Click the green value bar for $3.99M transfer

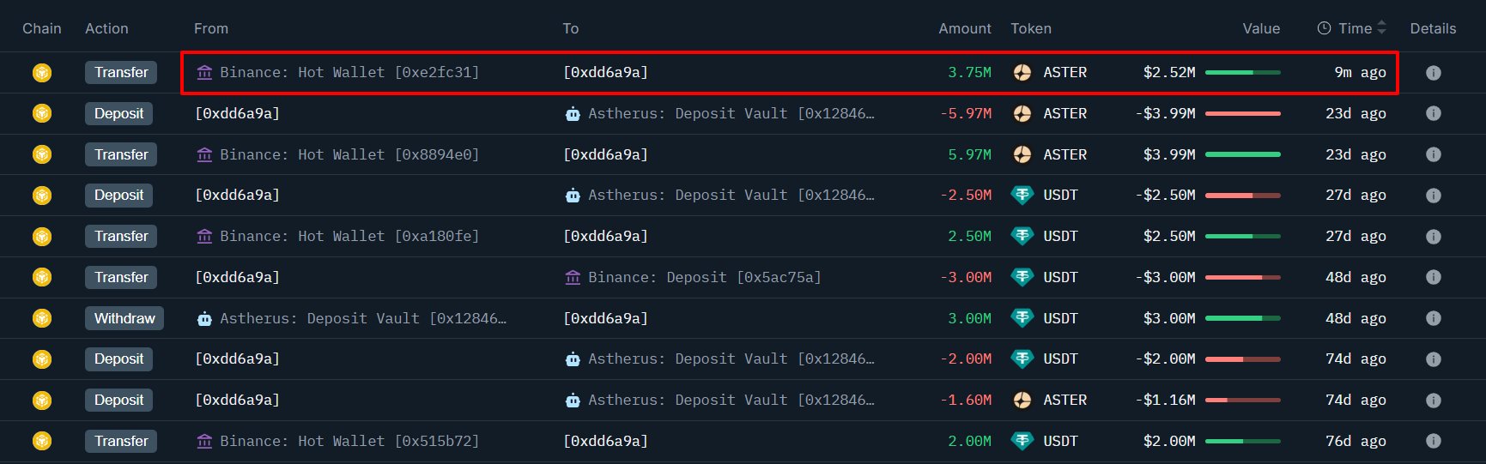[1242, 155]
